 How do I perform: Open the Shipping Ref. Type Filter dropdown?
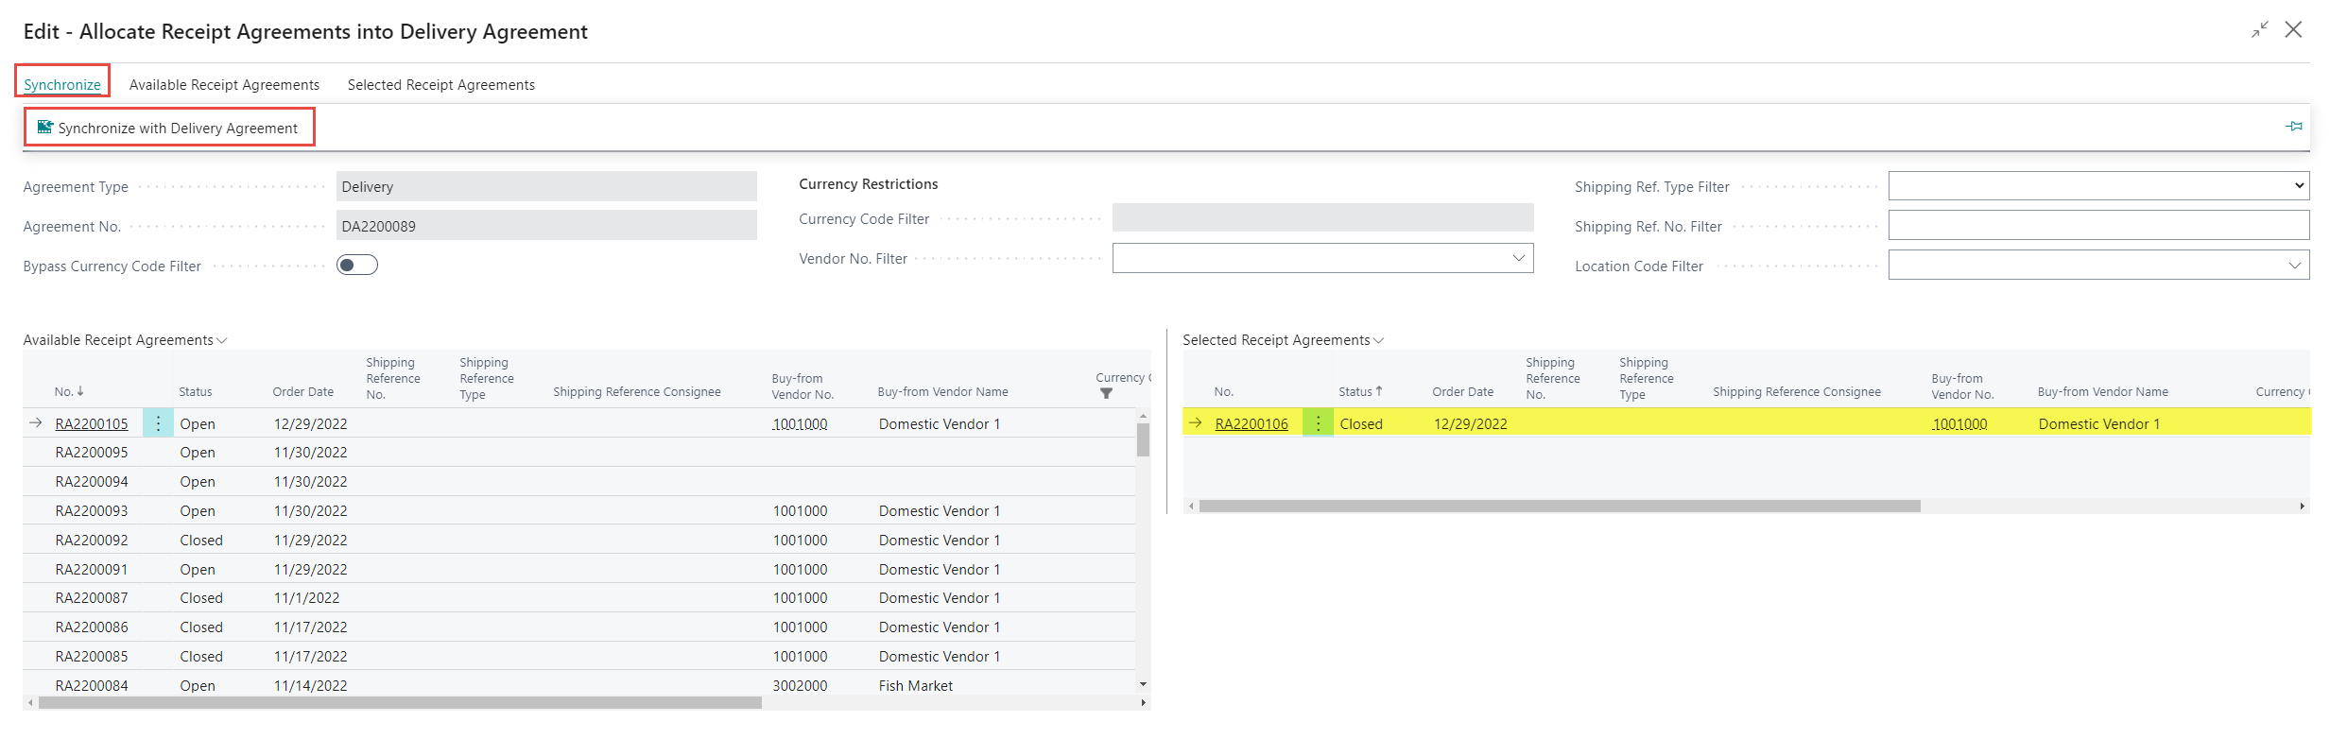[2097, 186]
